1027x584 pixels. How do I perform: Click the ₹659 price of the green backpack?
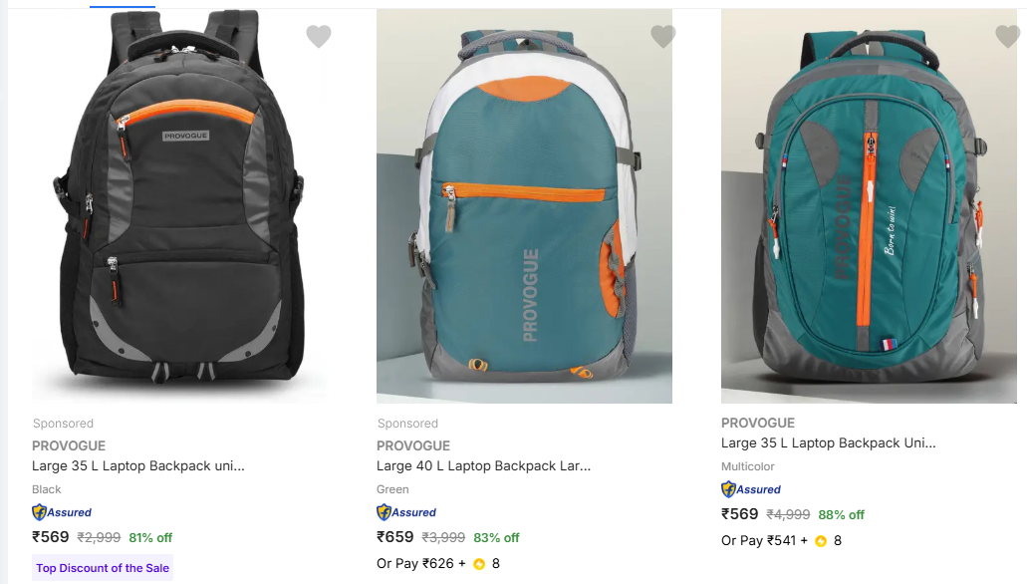[x=394, y=537]
